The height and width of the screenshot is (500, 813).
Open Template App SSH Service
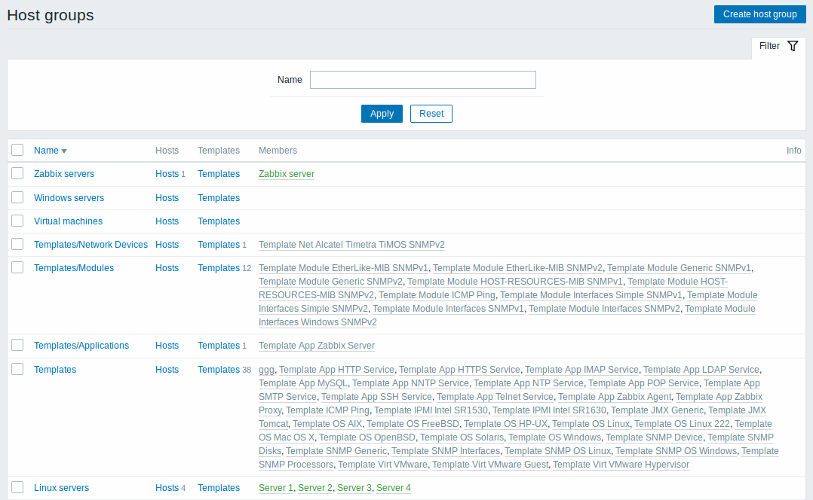tap(376, 397)
